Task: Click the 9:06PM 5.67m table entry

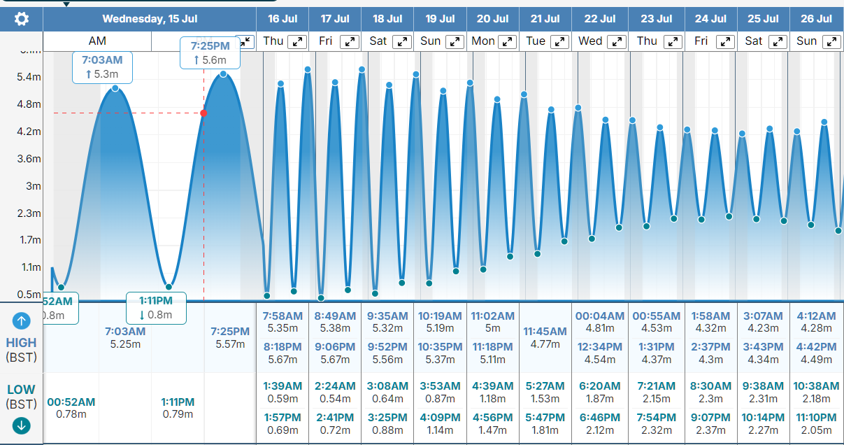Action: pyautogui.click(x=335, y=353)
